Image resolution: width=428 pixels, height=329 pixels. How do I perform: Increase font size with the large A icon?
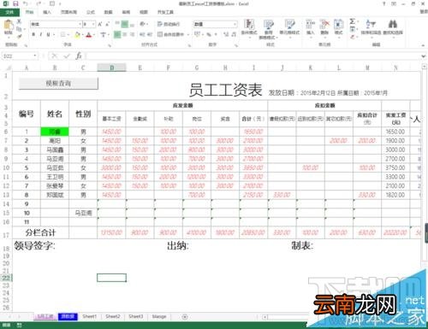100,25
